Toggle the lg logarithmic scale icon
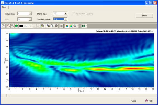 pos(61,26)
